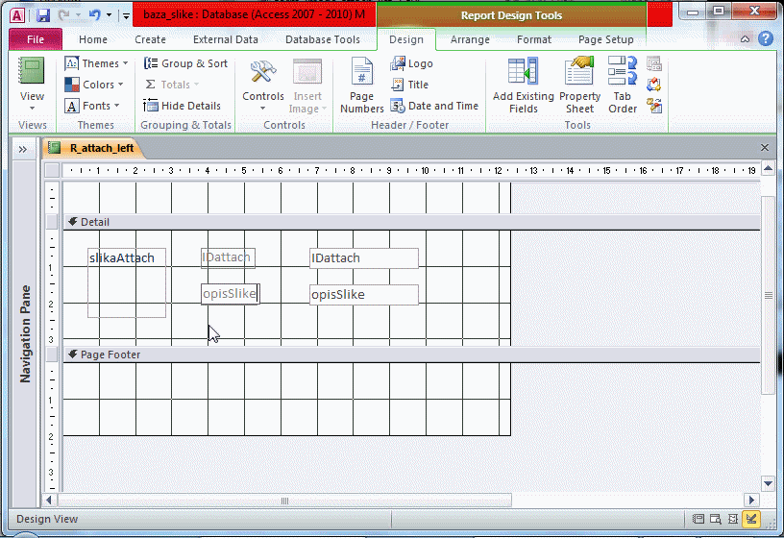
Task: Open the Page Setup tab
Action: click(605, 39)
